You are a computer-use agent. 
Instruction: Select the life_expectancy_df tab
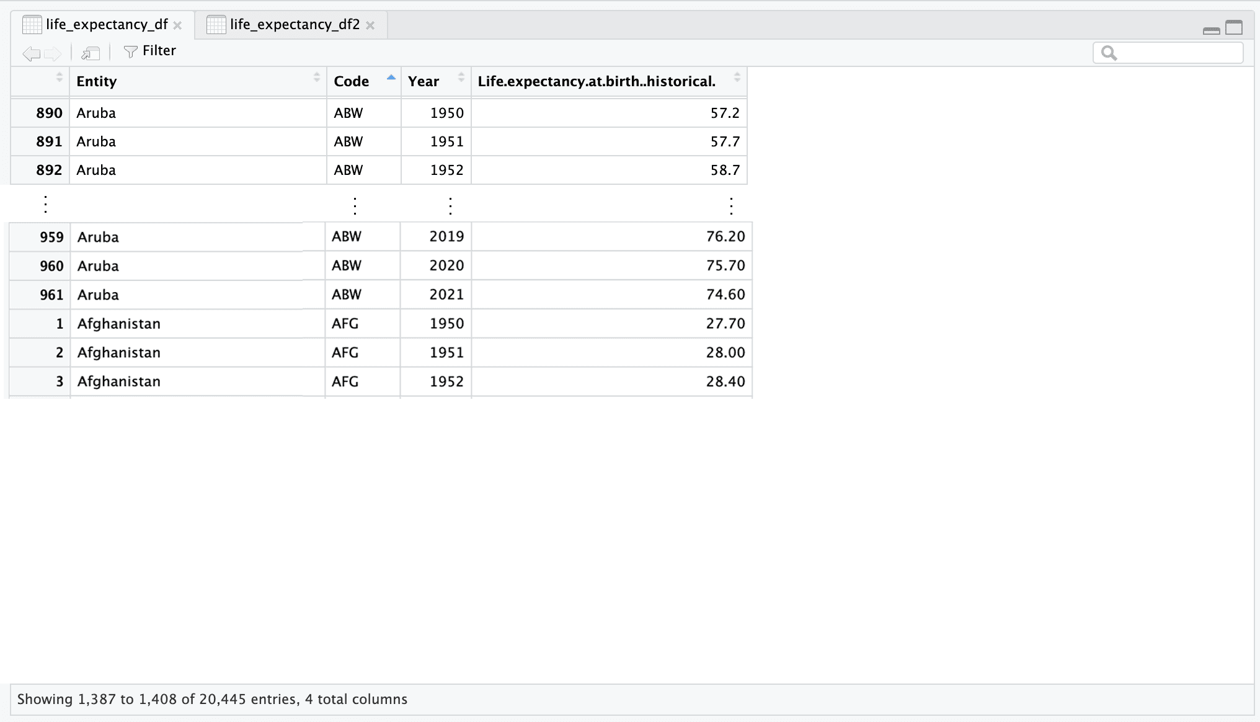tap(106, 25)
